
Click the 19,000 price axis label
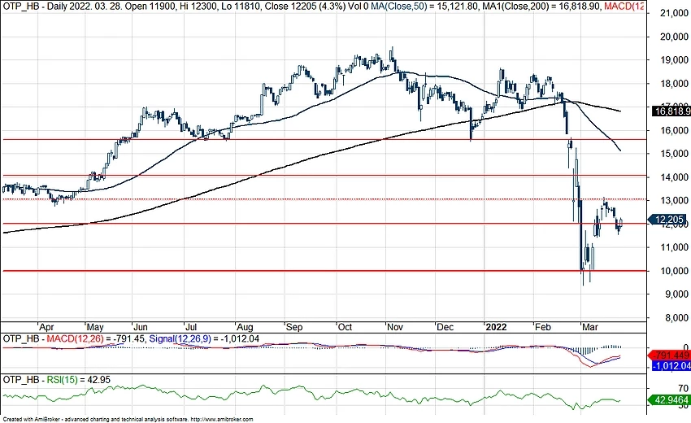674,60
